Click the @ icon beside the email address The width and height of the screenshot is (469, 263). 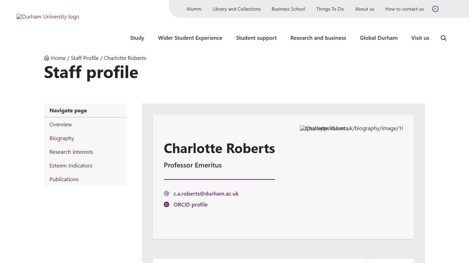click(167, 193)
